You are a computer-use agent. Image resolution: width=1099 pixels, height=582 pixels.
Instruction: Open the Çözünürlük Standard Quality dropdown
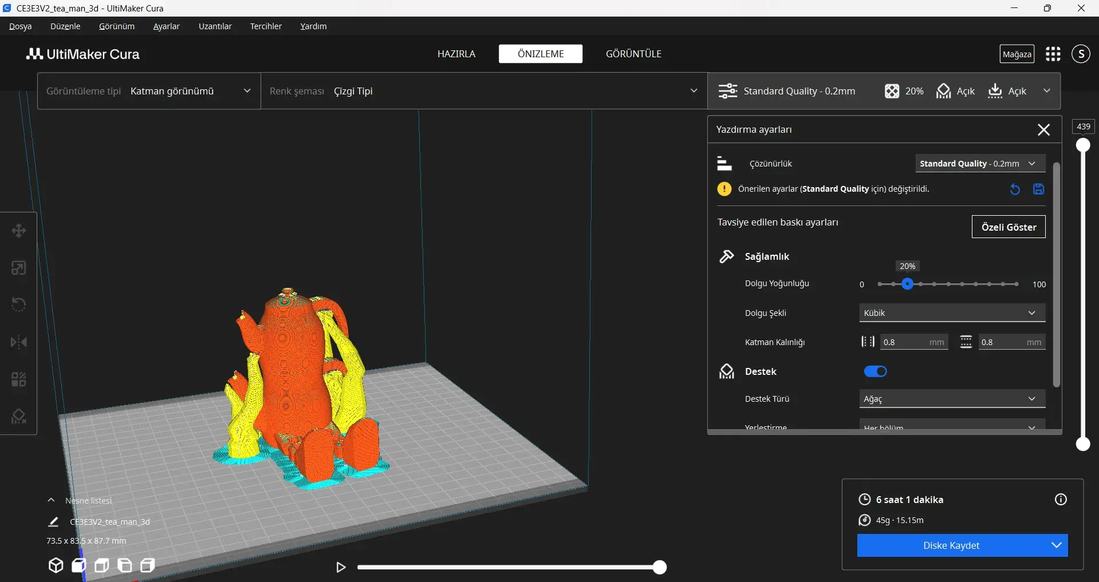(x=980, y=164)
